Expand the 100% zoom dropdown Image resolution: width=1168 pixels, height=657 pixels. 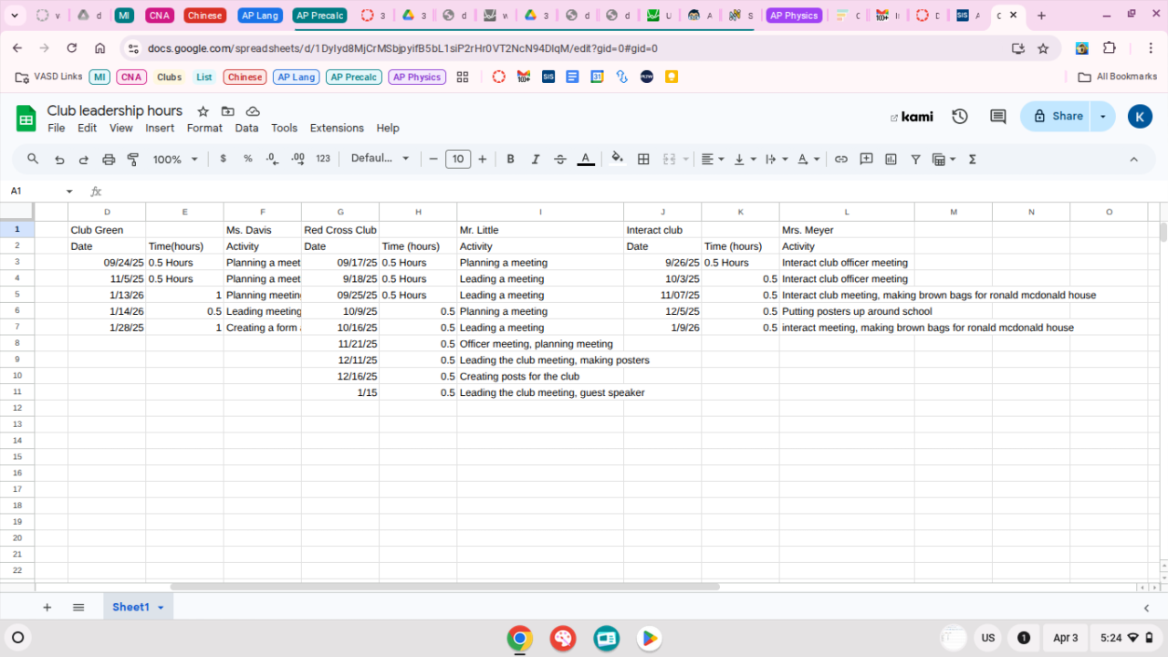click(x=175, y=159)
